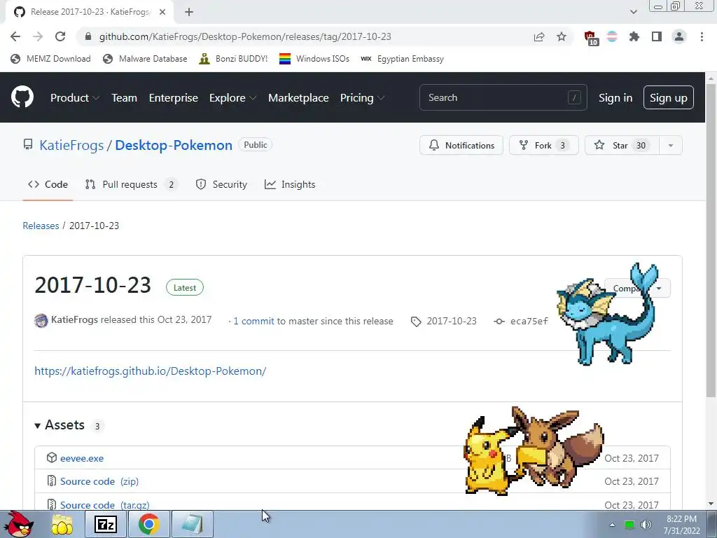Open Windows ISOs bookmark
Image resolution: width=717 pixels, height=538 pixels.
(x=314, y=59)
